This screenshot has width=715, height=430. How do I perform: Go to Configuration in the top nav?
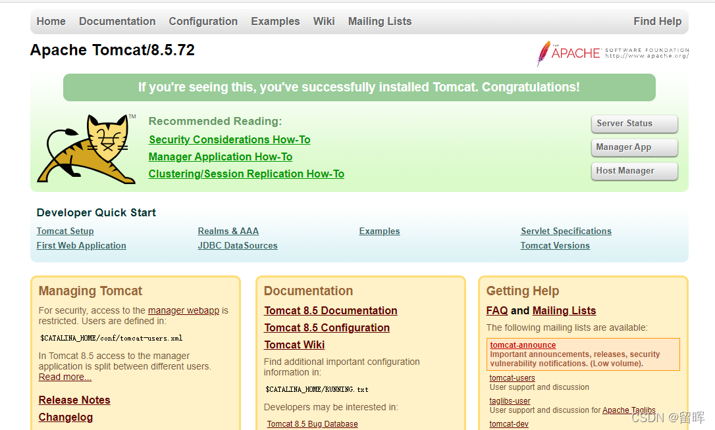point(203,22)
